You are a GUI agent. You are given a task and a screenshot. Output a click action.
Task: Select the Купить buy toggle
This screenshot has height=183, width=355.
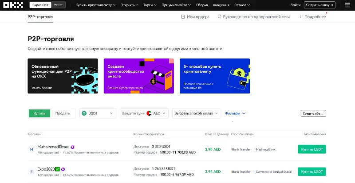click(39, 113)
